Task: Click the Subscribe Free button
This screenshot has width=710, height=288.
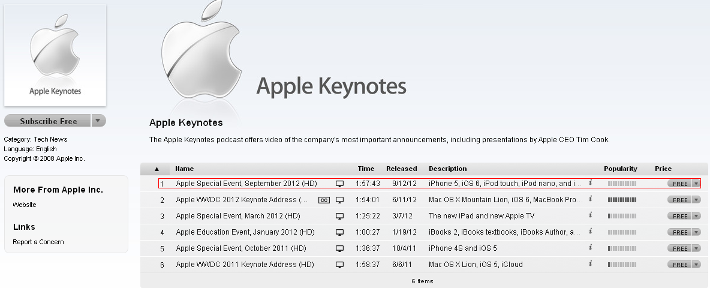Action: pos(48,121)
